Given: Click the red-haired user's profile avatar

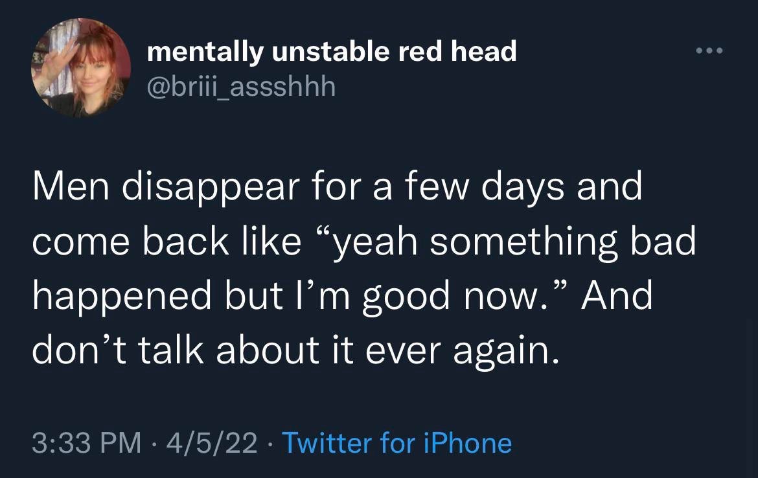Looking at the screenshot, I should [80, 68].
